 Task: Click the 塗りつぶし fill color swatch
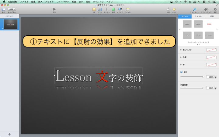(x=211, y=50)
